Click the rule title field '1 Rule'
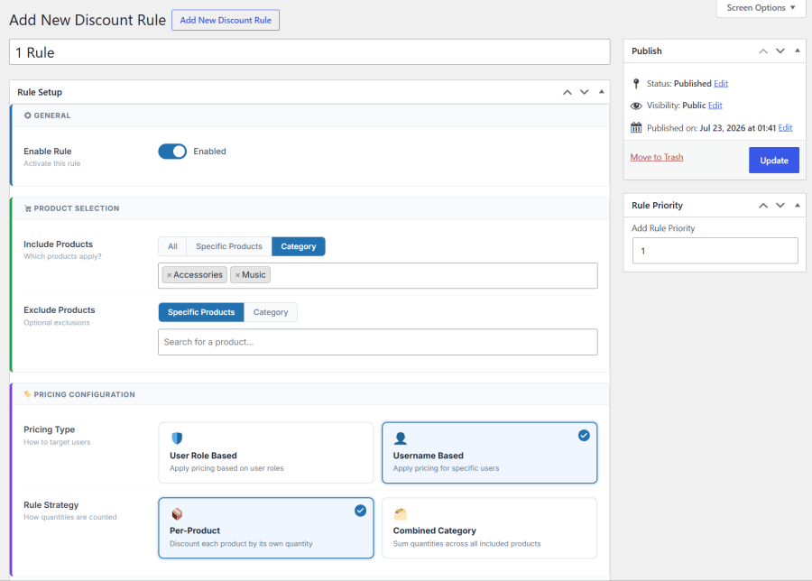This screenshot has height=581, width=812. 309,52
